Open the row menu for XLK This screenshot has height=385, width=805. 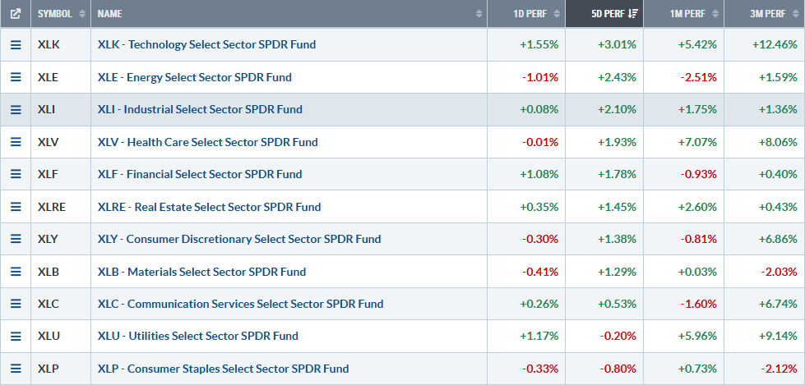click(x=16, y=44)
